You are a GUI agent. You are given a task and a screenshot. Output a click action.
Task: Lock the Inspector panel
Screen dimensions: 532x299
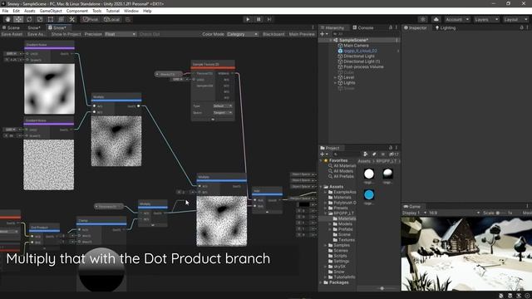[521, 27]
